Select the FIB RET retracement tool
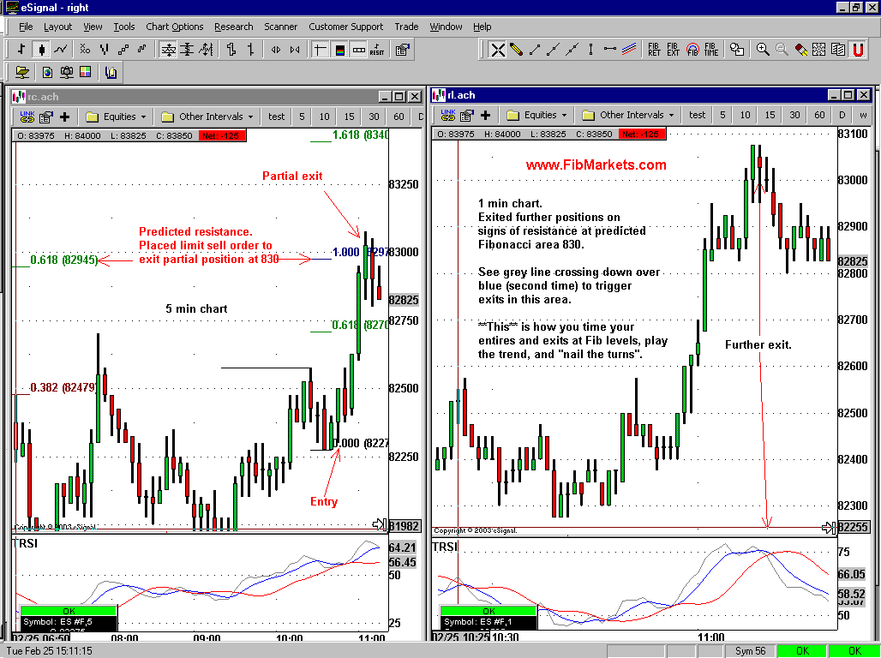This screenshot has height=658, width=881. (654, 50)
